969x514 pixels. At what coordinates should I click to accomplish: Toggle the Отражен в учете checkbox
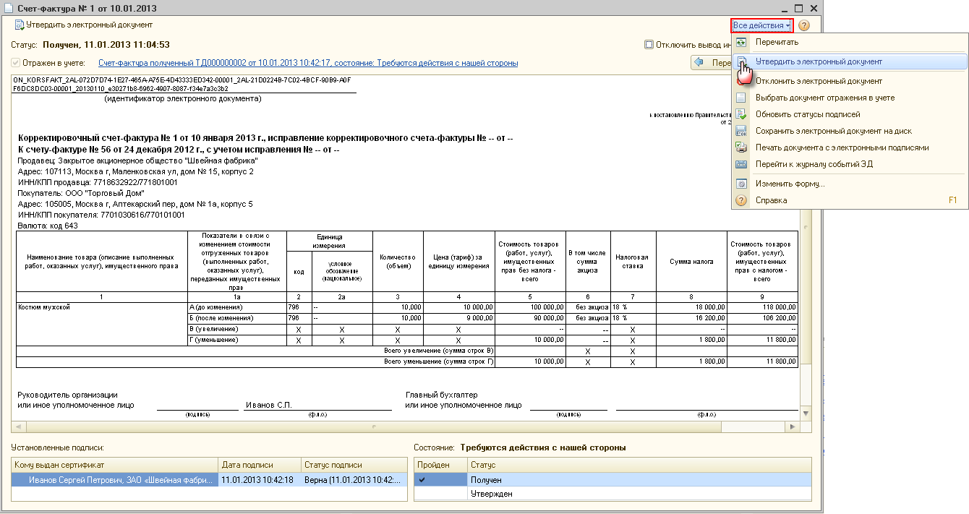[x=15, y=64]
